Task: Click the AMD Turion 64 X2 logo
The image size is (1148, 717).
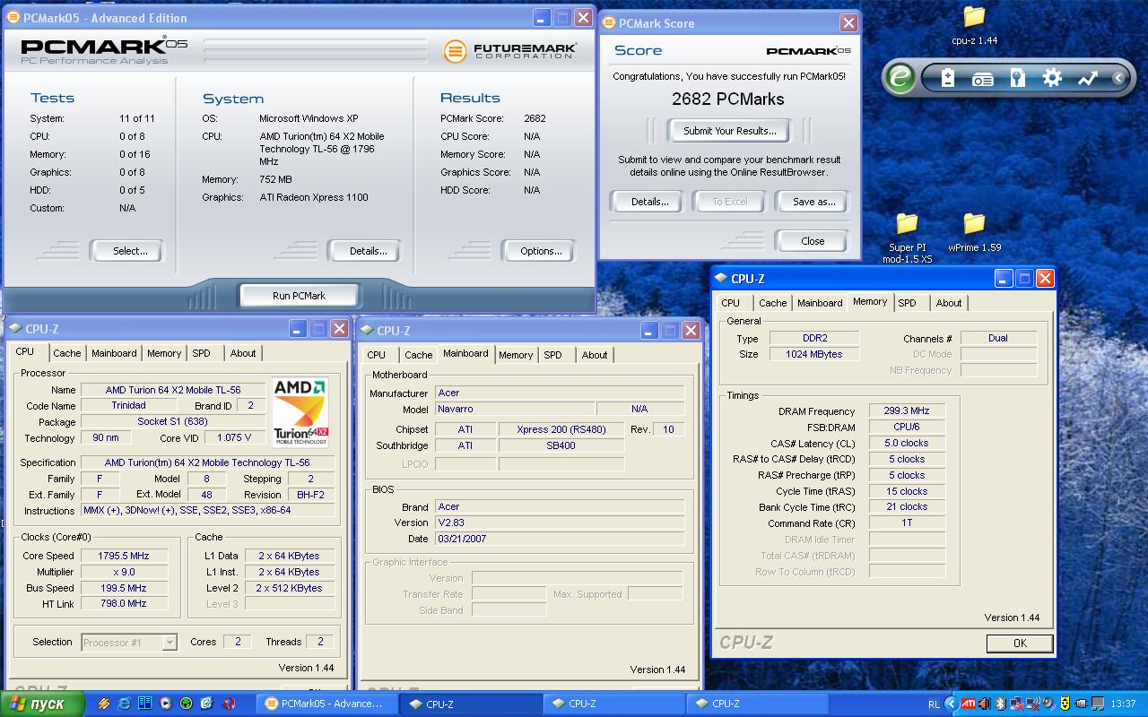Action: click(x=300, y=412)
